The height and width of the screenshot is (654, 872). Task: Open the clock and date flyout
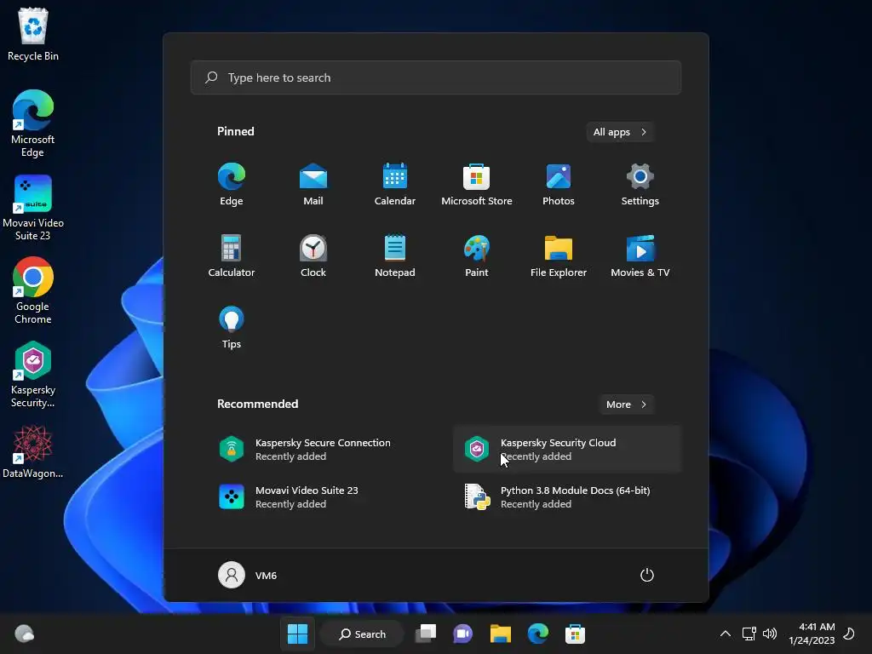click(812, 634)
